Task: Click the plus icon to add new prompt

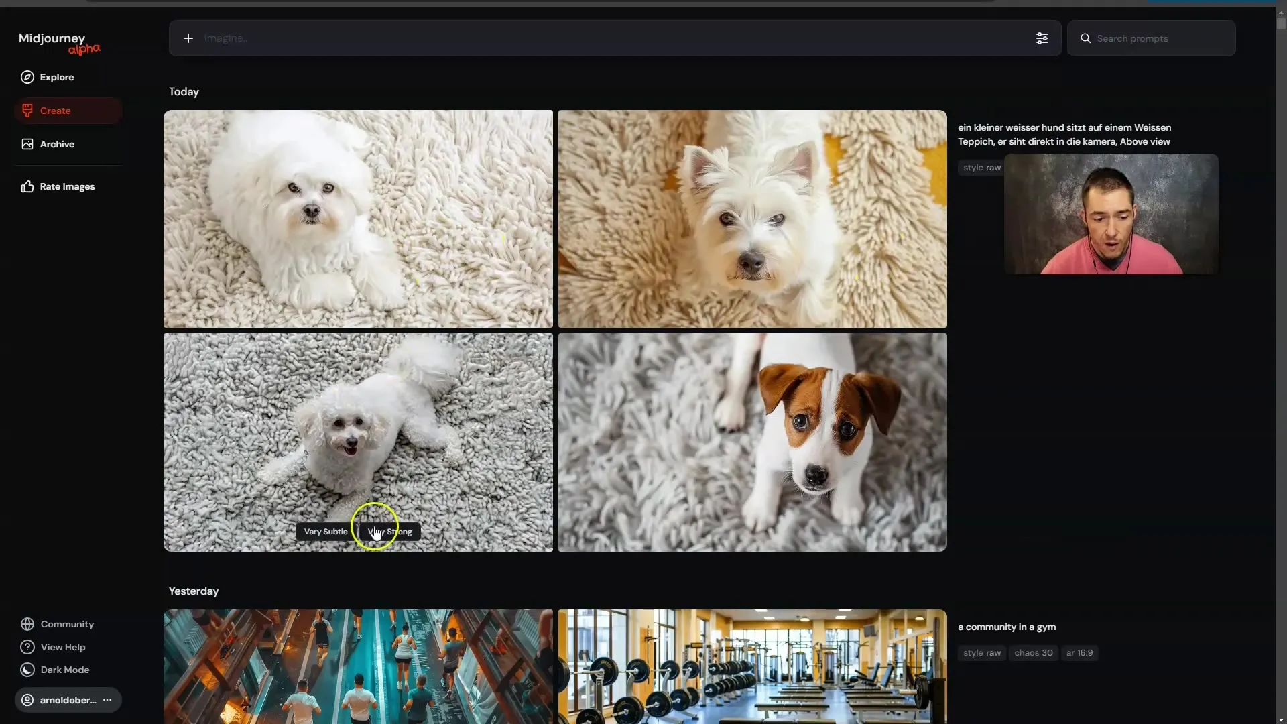Action: coord(188,37)
